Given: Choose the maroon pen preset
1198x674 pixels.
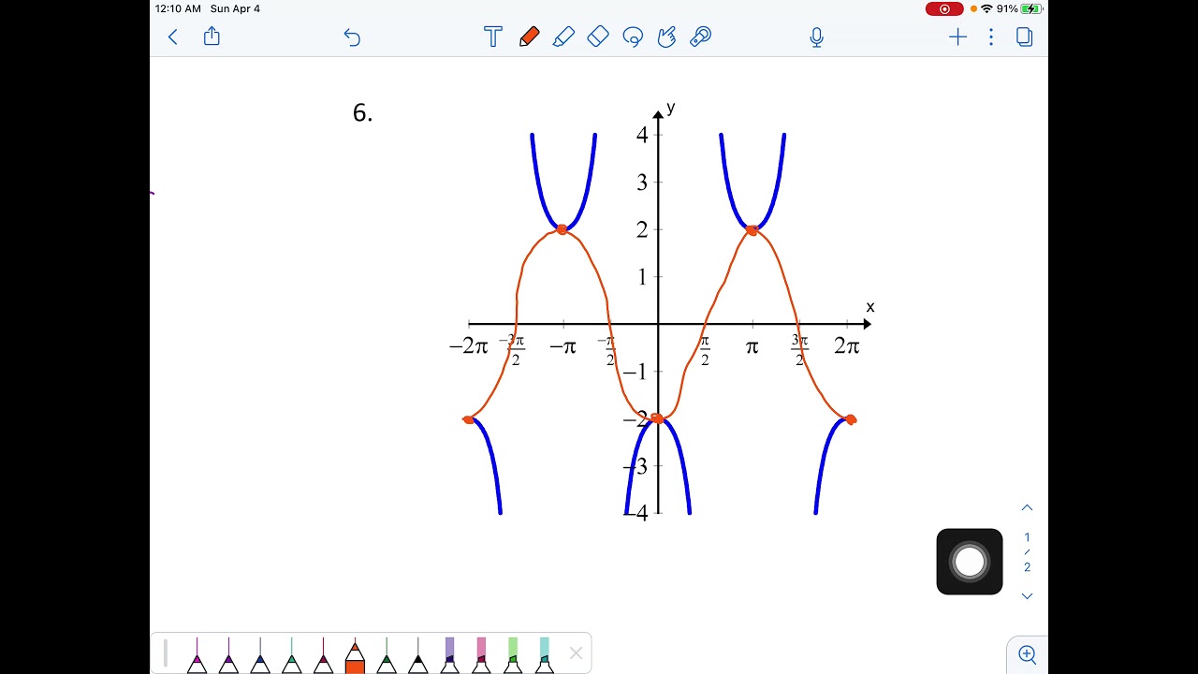Looking at the screenshot, I should pyautogui.click(x=323, y=655).
